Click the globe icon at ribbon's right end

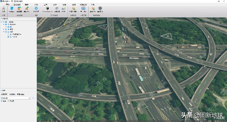point(100,9)
